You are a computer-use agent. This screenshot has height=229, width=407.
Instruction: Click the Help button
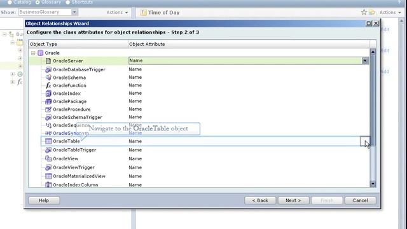pyautogui.click(x=44, y=200)
